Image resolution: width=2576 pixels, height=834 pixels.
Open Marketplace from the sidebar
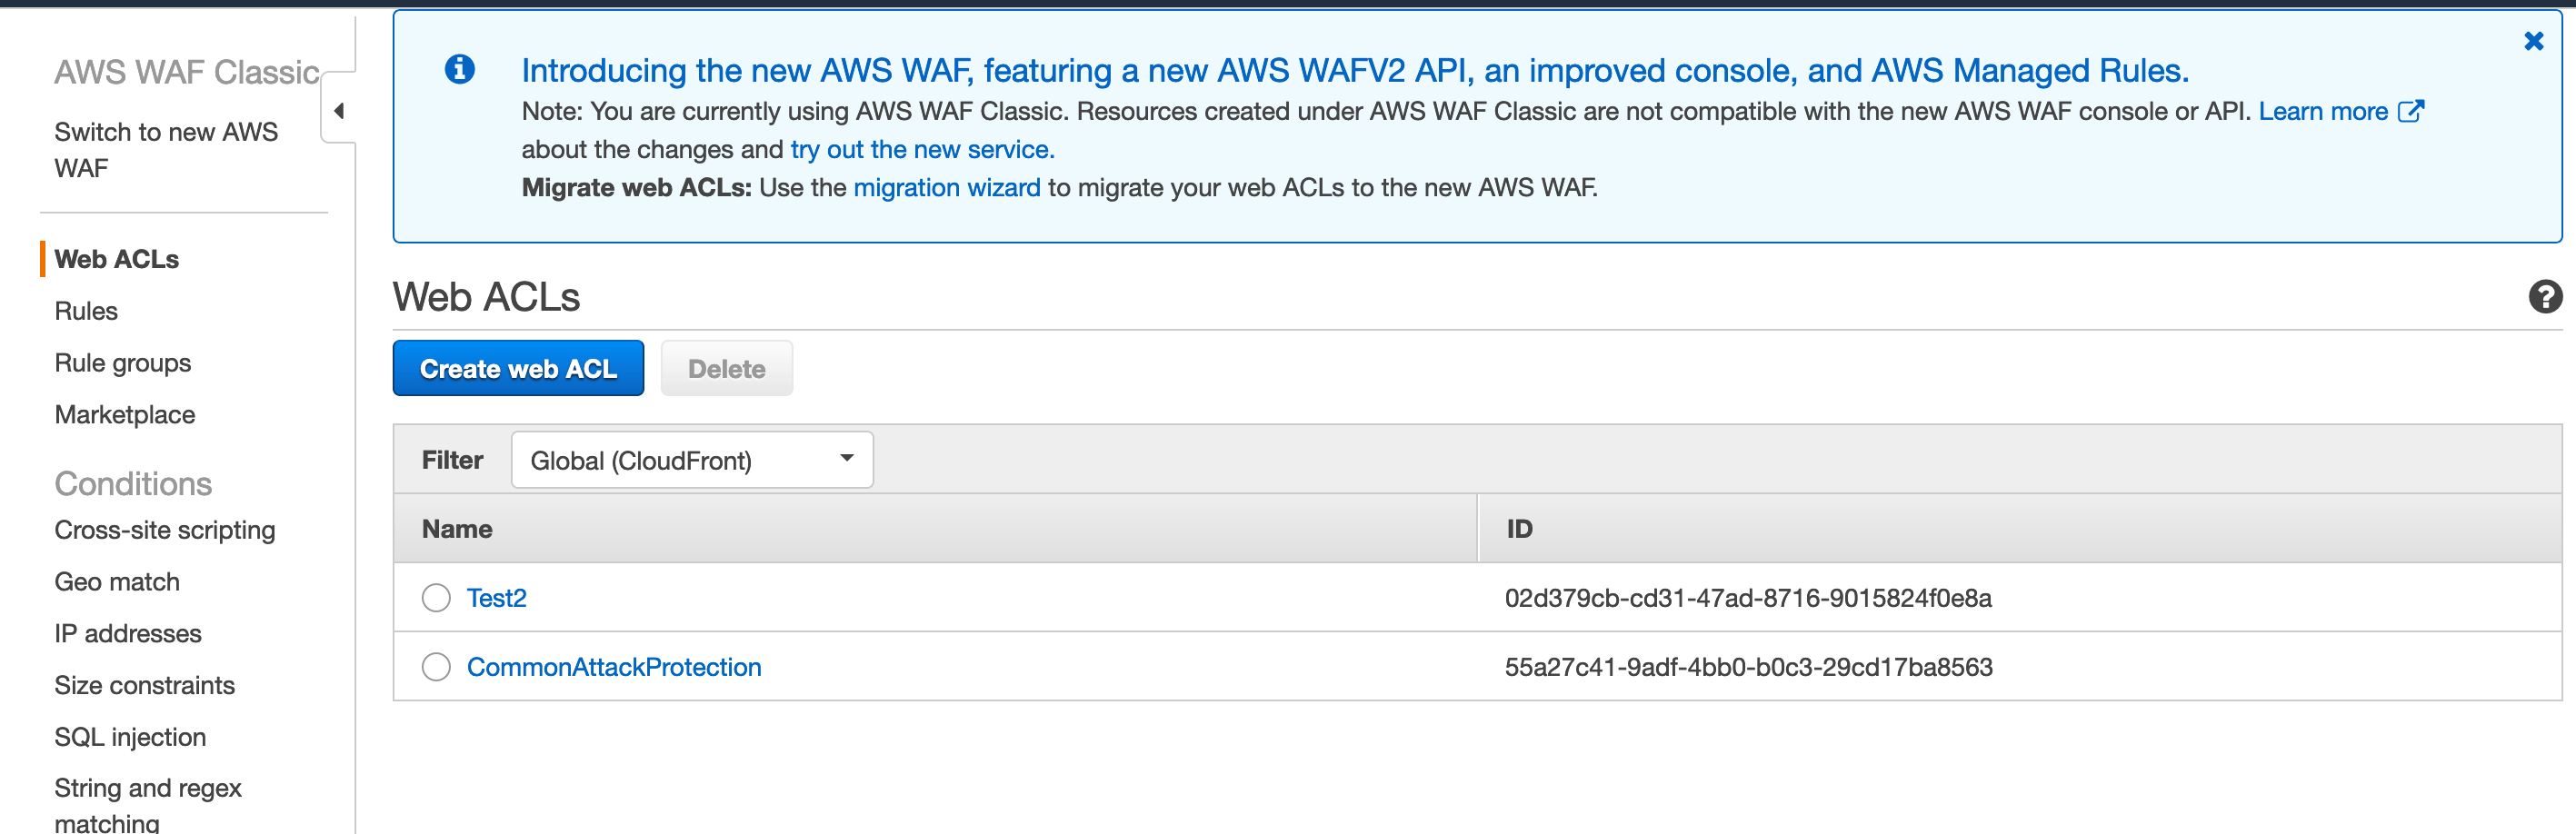tap(125, 415)
